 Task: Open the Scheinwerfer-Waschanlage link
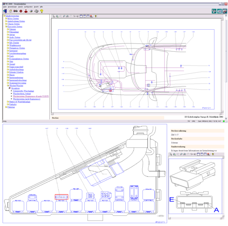click(x=23, y=91)
